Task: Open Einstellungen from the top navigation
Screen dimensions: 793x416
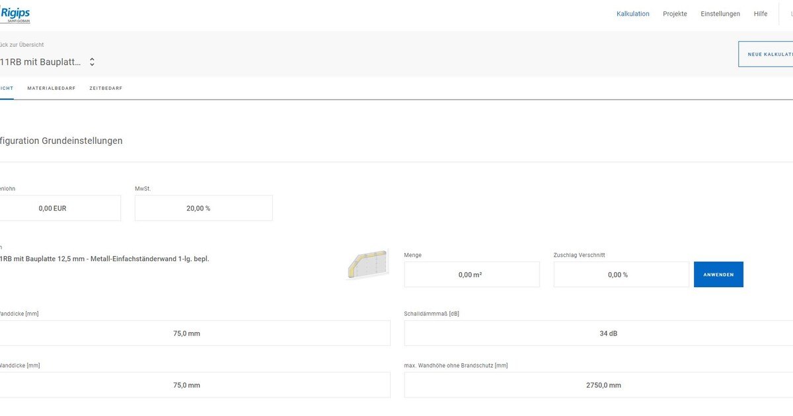Action: pyautogui.click(x=720, y=14)
